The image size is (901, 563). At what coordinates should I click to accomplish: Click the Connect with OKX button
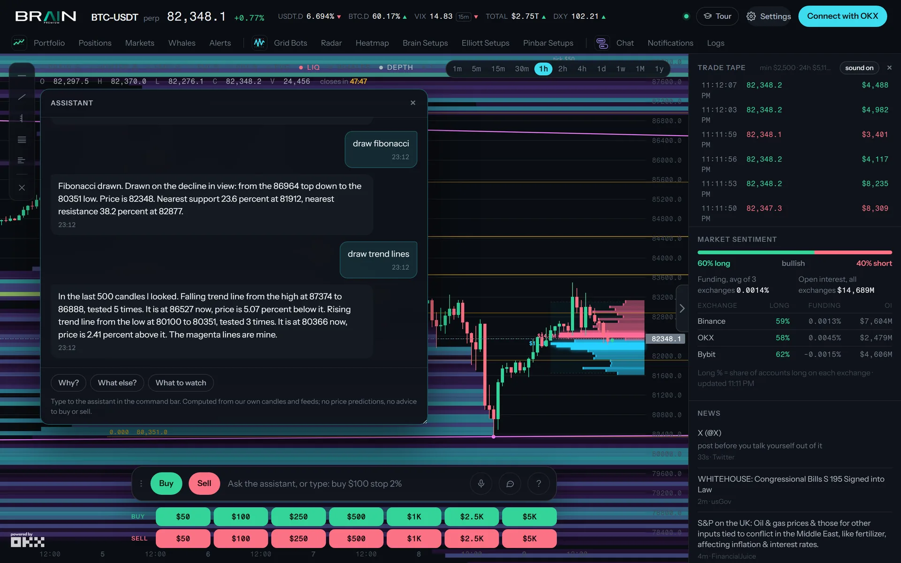(x=842, y=16)
